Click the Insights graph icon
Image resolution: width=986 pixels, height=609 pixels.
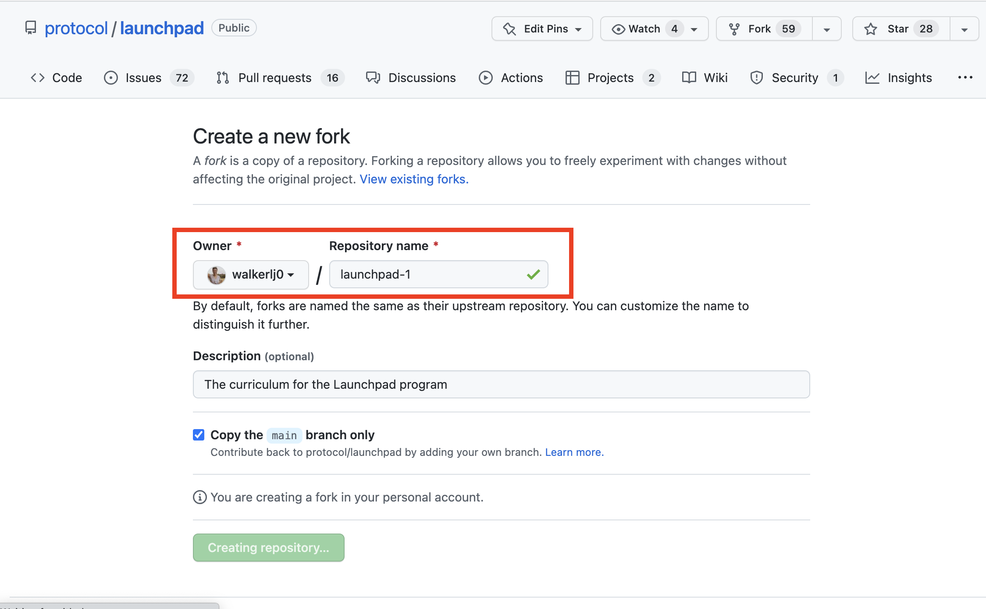(872, 78)
